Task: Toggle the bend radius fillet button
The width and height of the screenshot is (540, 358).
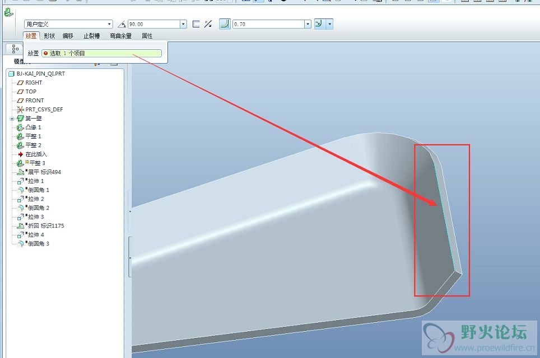Action: point(225,24)
